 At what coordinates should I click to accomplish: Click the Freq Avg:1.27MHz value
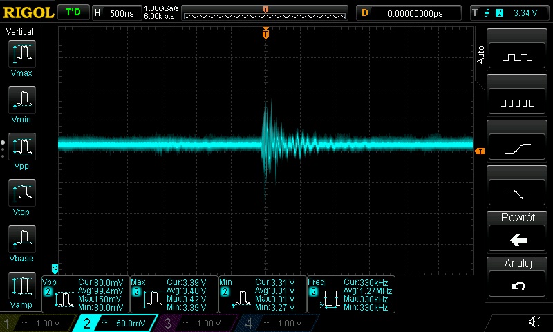[x=368, y=291]
